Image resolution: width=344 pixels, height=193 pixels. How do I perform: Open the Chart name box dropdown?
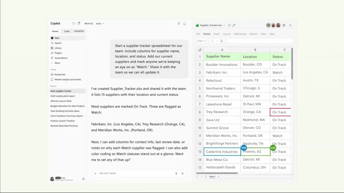pos(202,41)
